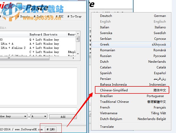This screenshot has height=133, width=176.
Task: Select Brazilian Portuguese language
Action: [x=131, y=96]
